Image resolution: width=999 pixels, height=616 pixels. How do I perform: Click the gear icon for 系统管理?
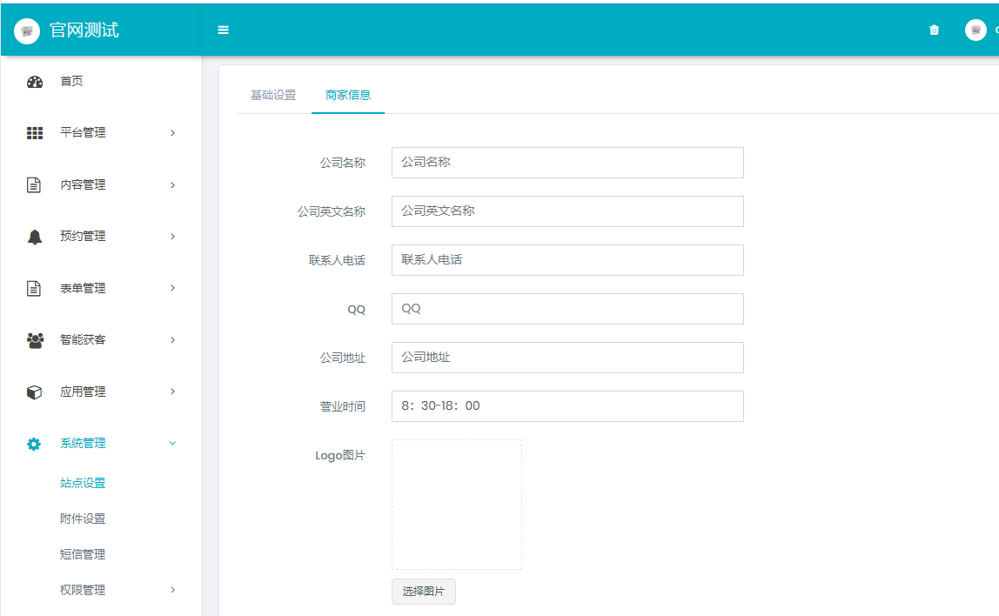(35, 444)
